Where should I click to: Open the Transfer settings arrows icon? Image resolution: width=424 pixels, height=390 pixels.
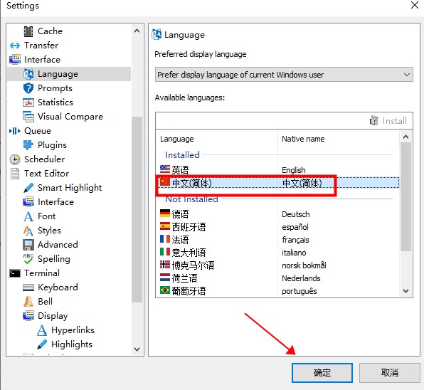coord(15,46)
